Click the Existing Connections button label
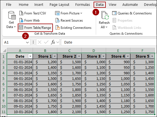This screenshot has height=117, width=157. coord(76,28)
